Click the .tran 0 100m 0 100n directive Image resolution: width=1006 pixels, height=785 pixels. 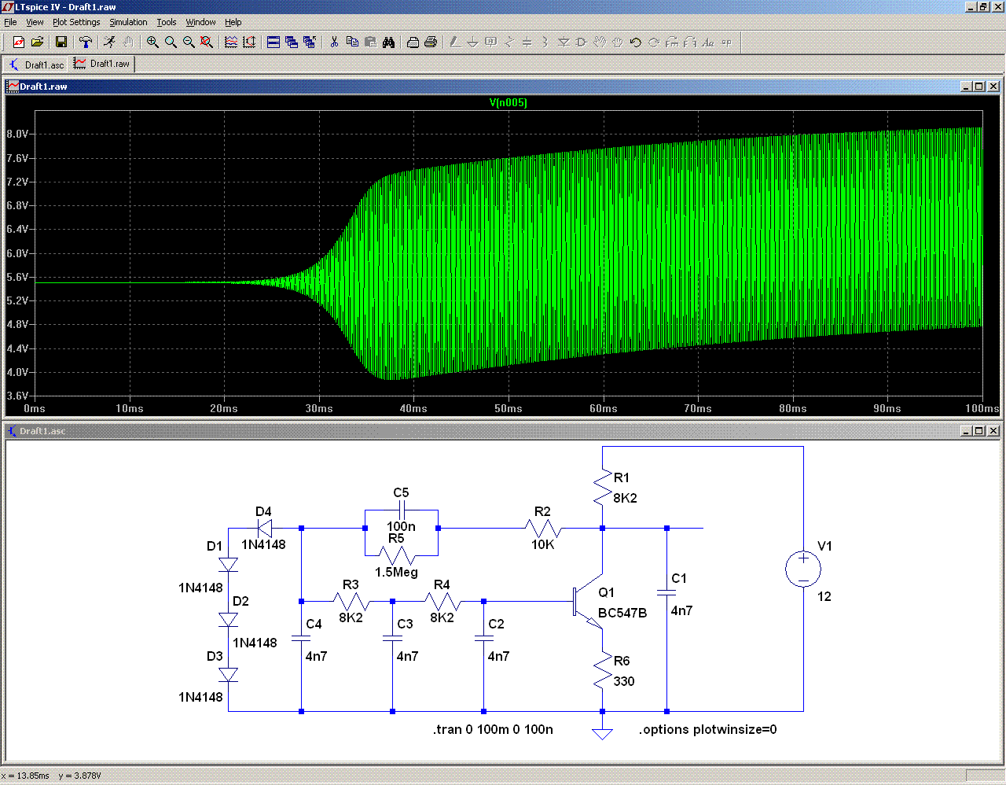pyautogui.click(x=493, y=730)
